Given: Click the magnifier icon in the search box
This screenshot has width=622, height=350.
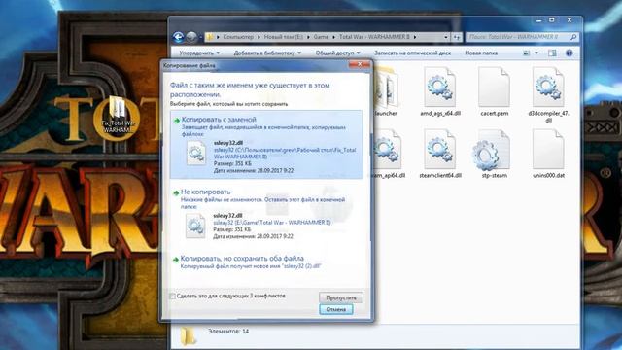Looking at the screenshot, I should click(573, 37).
